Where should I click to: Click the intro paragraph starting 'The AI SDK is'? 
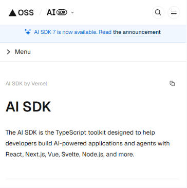click(87, 143)
